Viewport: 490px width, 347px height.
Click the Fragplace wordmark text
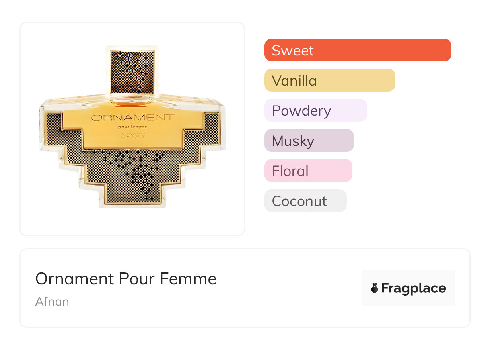point(413,288)
